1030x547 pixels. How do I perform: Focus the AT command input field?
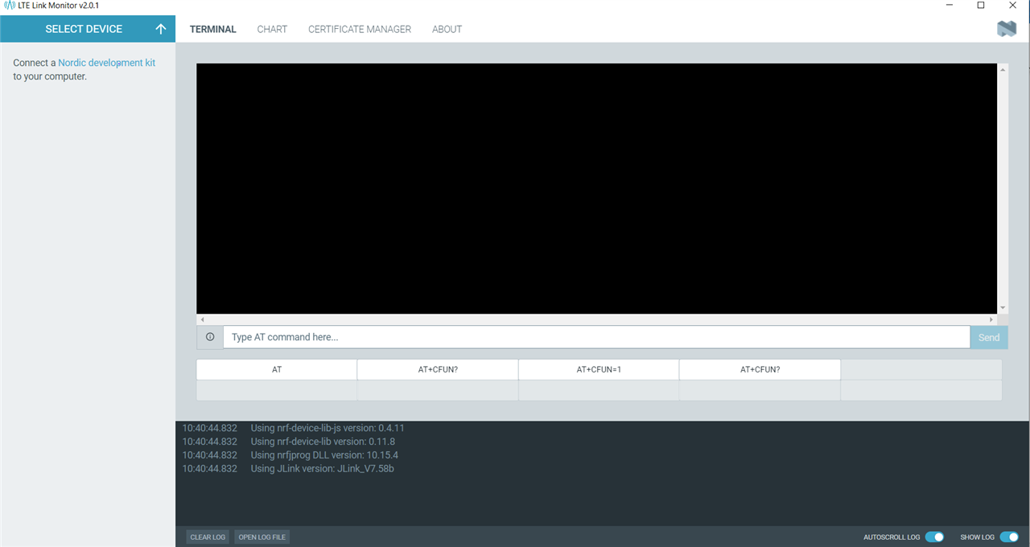pyautogui.click(x=596, y=337)
